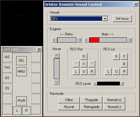Image resolution: width=140 pixels, height=117 pixels.
Task: Toggle the Retrograde navmode
Action: [x=91, y=107]
